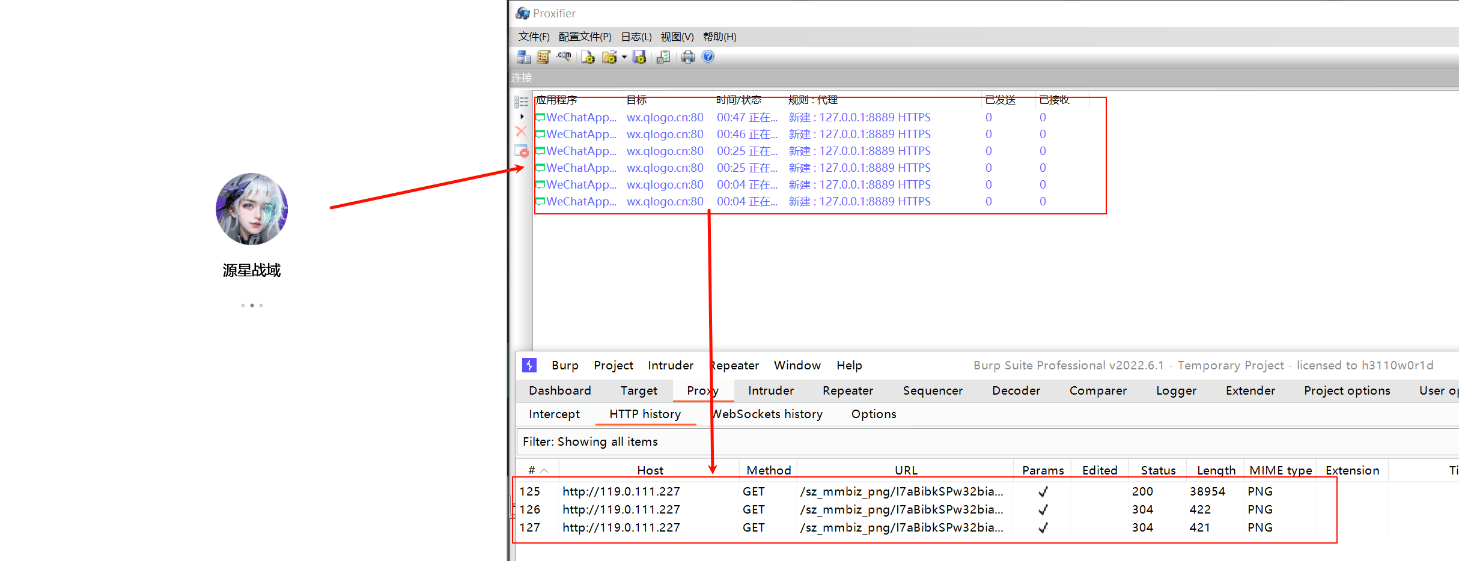Click the save profile disk icon

[x=639, y=57]
